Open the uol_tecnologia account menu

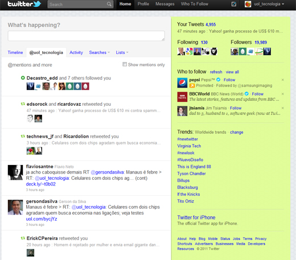pos(269,4)
